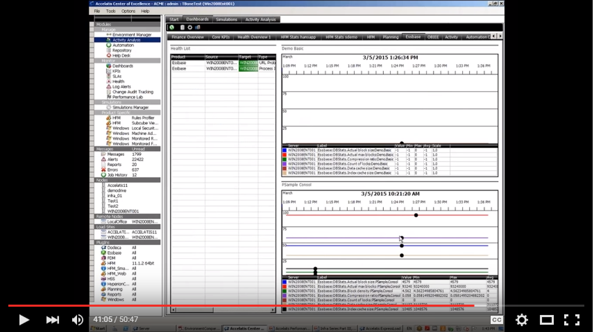Skip to the next video
The width and height of the screenshot is (593, 332).
point(52,320)
